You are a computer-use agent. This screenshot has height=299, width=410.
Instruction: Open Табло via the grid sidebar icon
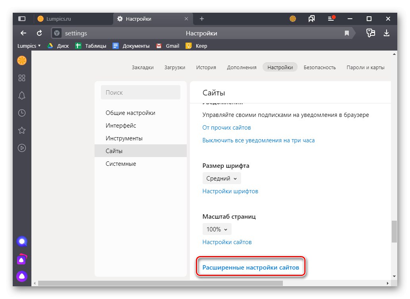[x=22, y=78]
